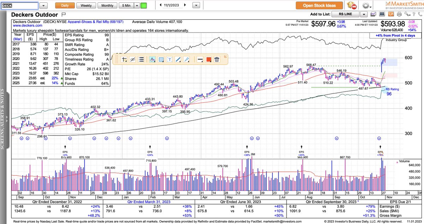Select the text annotation tool
The width and height of the screenshot is (424, 224).
click(x=170, y=60)
